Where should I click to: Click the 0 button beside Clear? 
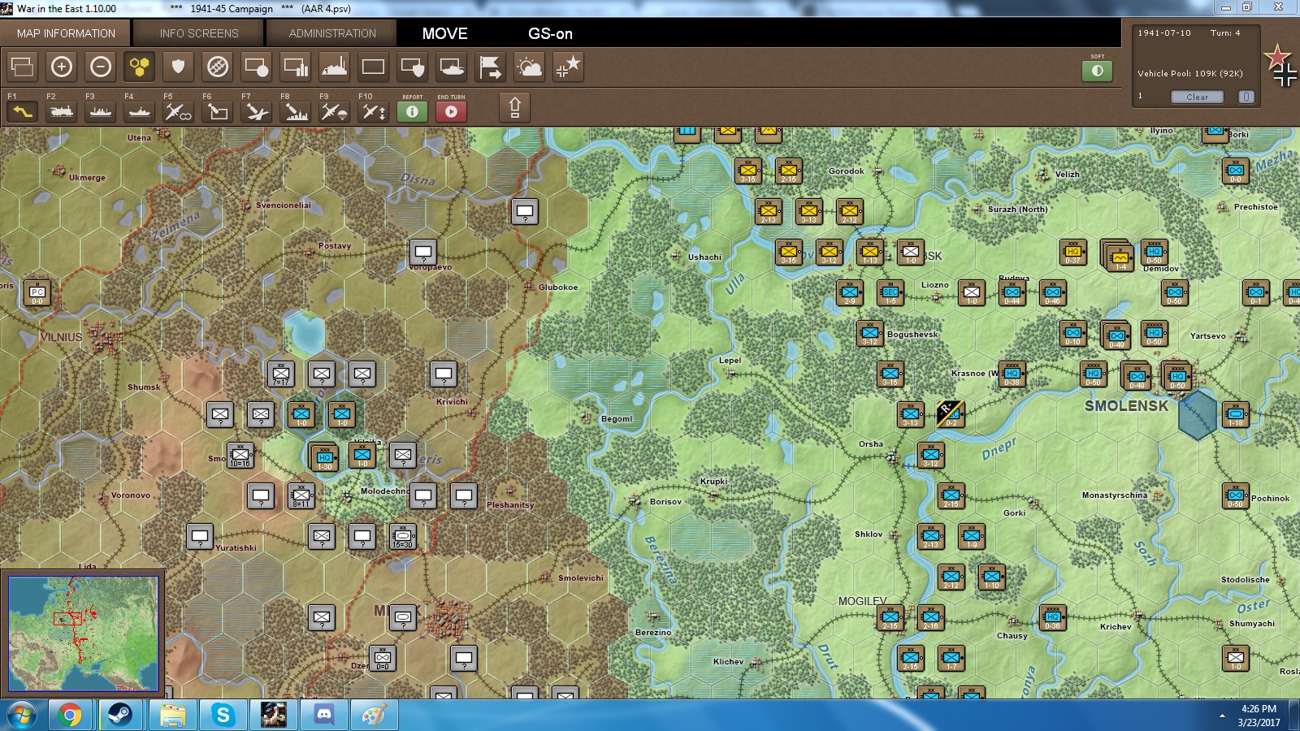[x=1246, y=97]
